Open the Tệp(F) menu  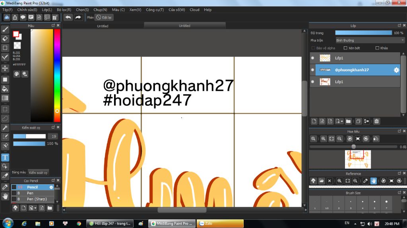[8, 10]
